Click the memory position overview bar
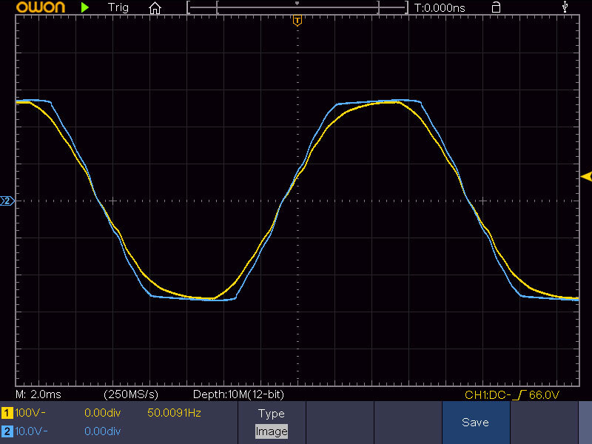 pos(297,8)
